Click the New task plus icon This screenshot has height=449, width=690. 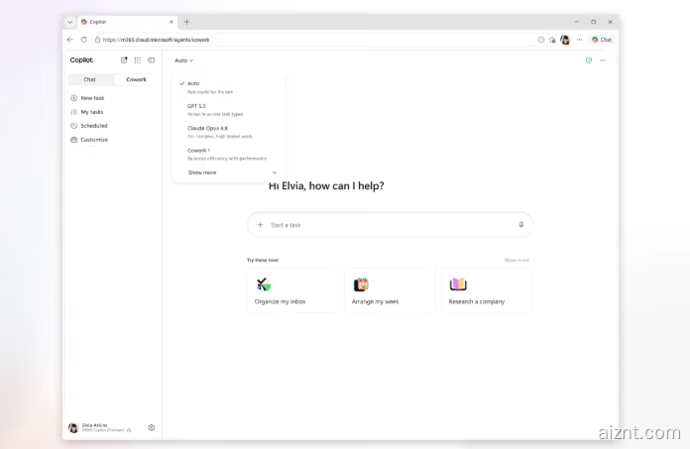[74, 98]
